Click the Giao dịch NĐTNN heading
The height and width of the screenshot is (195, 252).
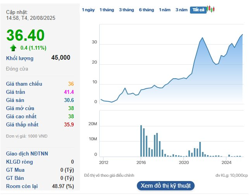27,154
